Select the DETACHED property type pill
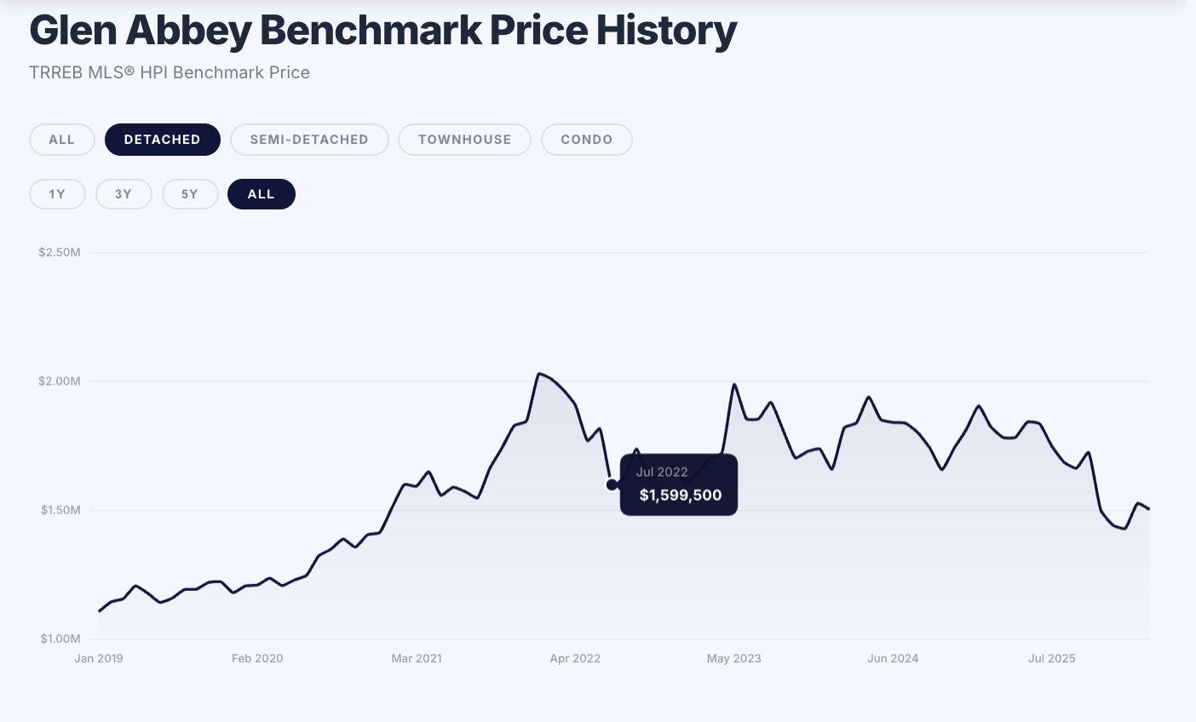 click(x=162, y=140)
